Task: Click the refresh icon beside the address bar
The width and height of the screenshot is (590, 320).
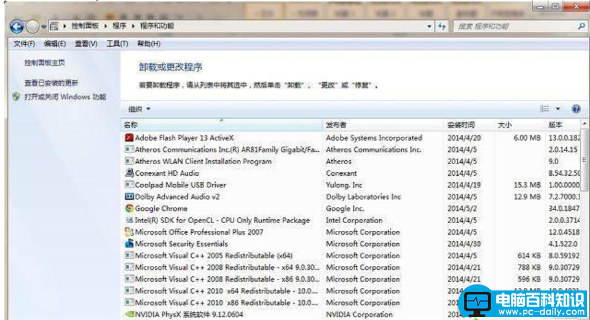Action: click(x=442, y=26)
